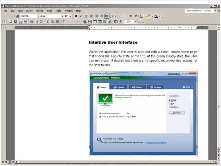The height and width of the screenshot is (166, 221).
Task: Click the Open folder icon
Action: [x=10, y=21]
